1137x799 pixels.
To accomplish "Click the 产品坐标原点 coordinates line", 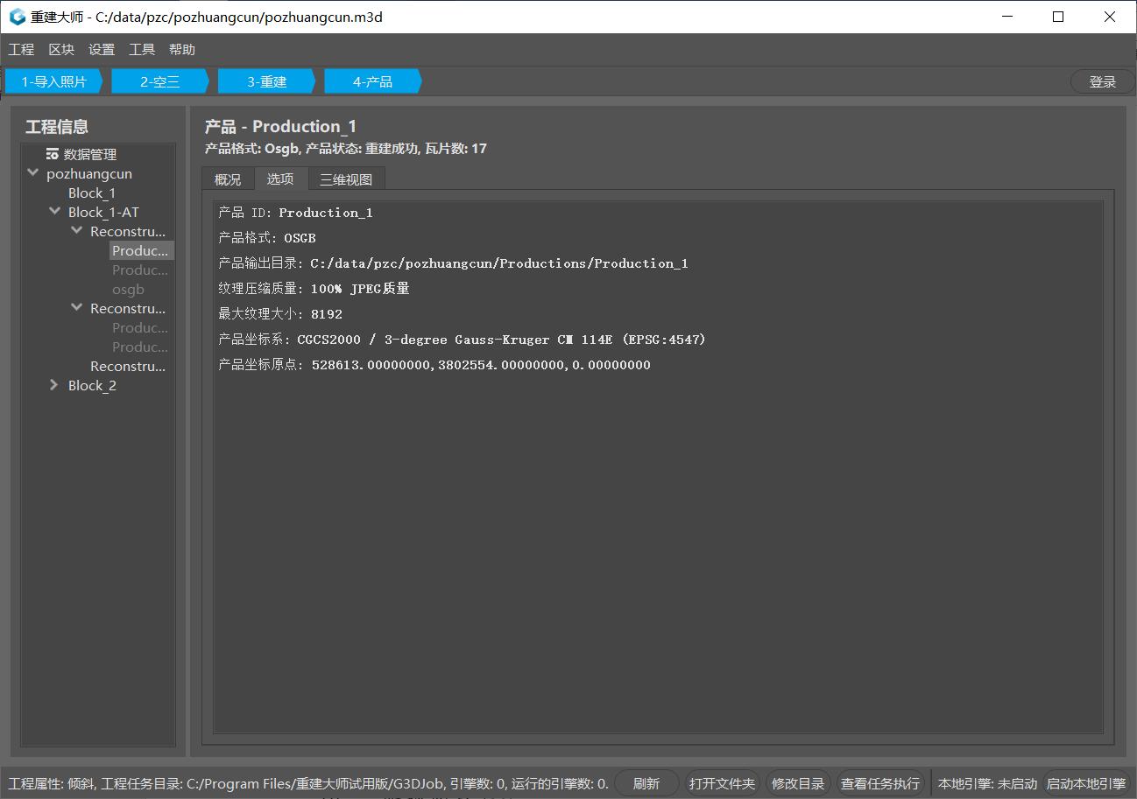I will (x=434, y=365).
